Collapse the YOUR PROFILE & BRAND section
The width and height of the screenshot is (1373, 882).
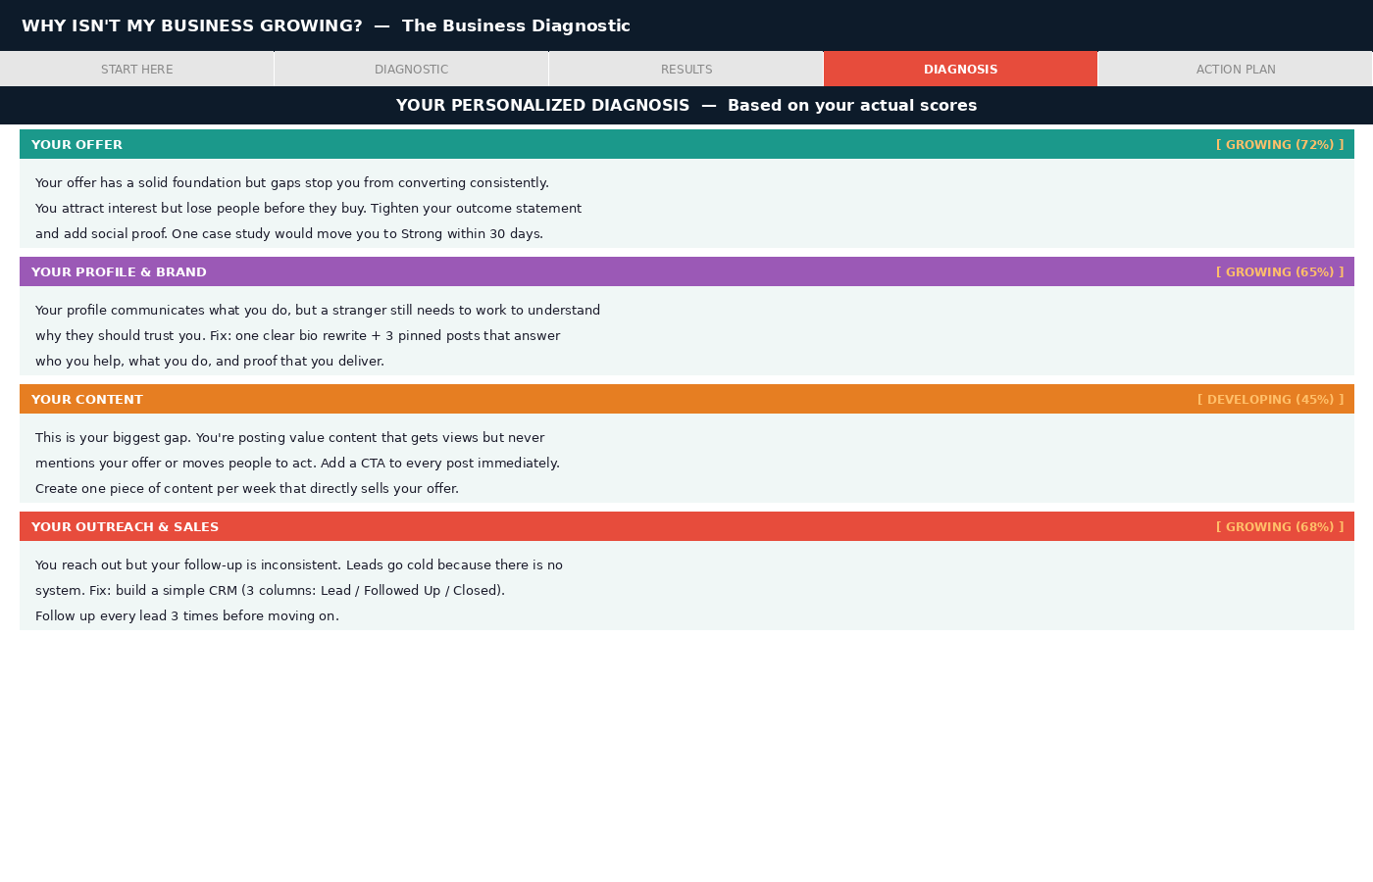[x=119, y=271]
